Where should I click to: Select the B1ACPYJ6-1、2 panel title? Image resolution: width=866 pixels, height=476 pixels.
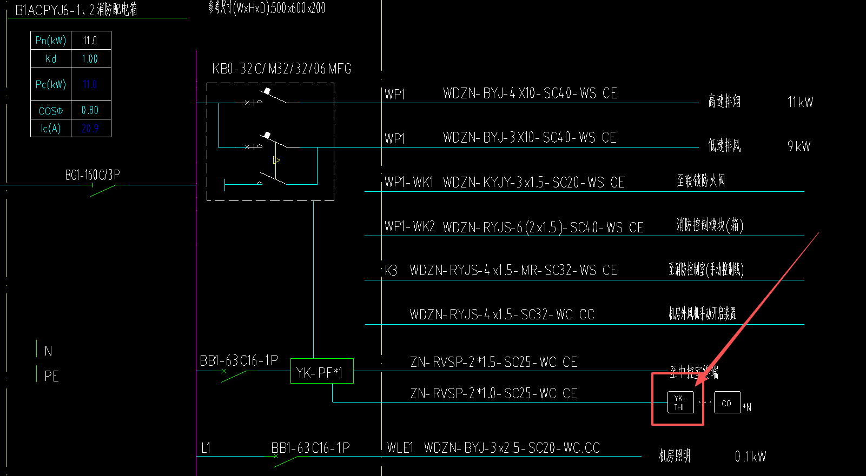click(x=76, y=10)
